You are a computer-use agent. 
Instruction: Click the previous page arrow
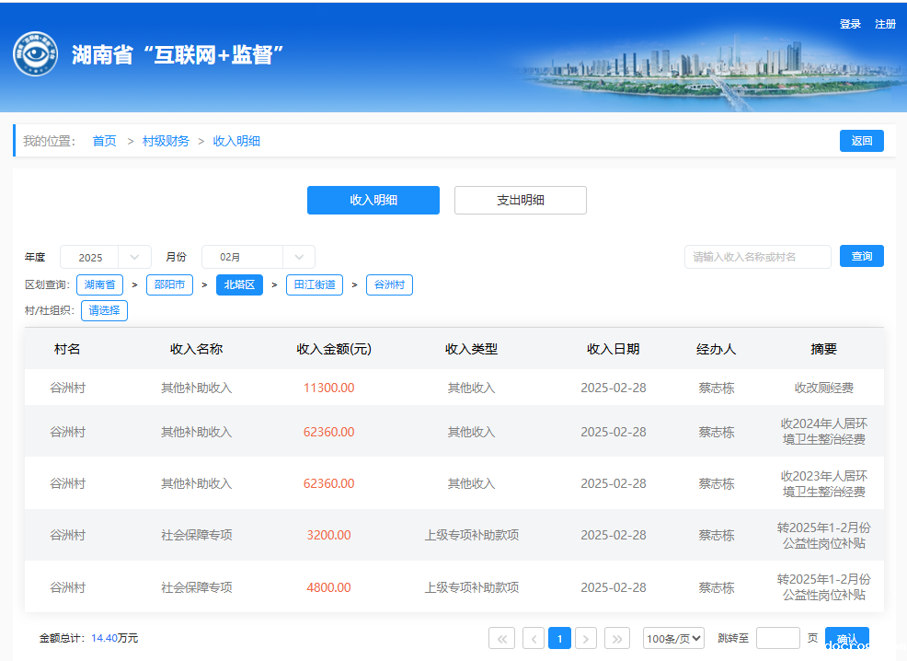534,638
